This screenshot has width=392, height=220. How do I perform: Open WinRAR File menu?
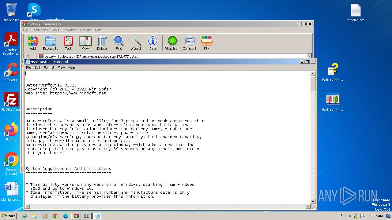(x=25, y=30)
